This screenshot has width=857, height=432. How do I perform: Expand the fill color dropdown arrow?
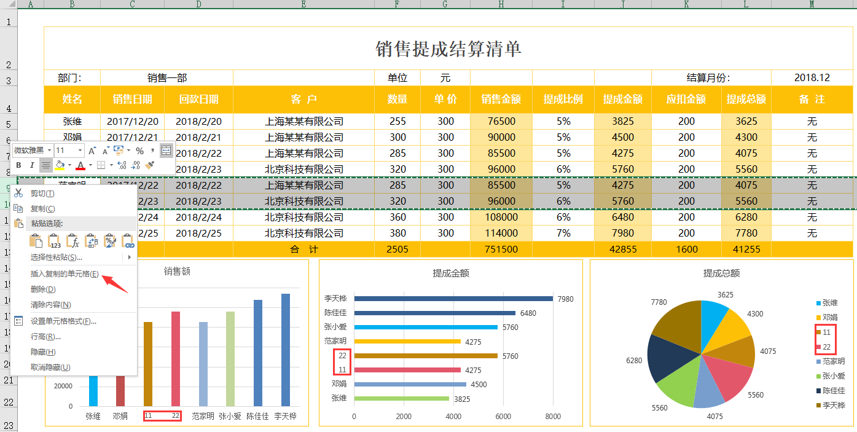point(69,165)
